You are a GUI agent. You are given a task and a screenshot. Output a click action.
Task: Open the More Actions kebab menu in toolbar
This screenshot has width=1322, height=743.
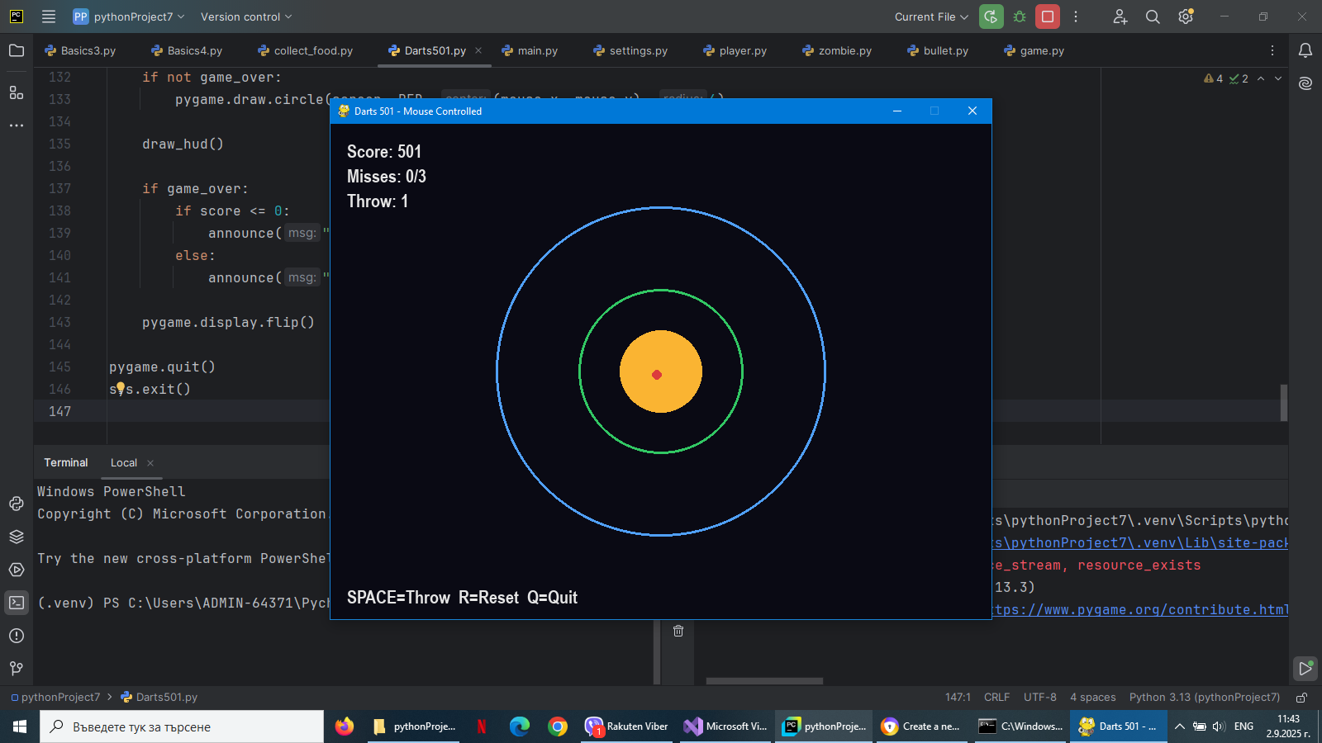1076,17
